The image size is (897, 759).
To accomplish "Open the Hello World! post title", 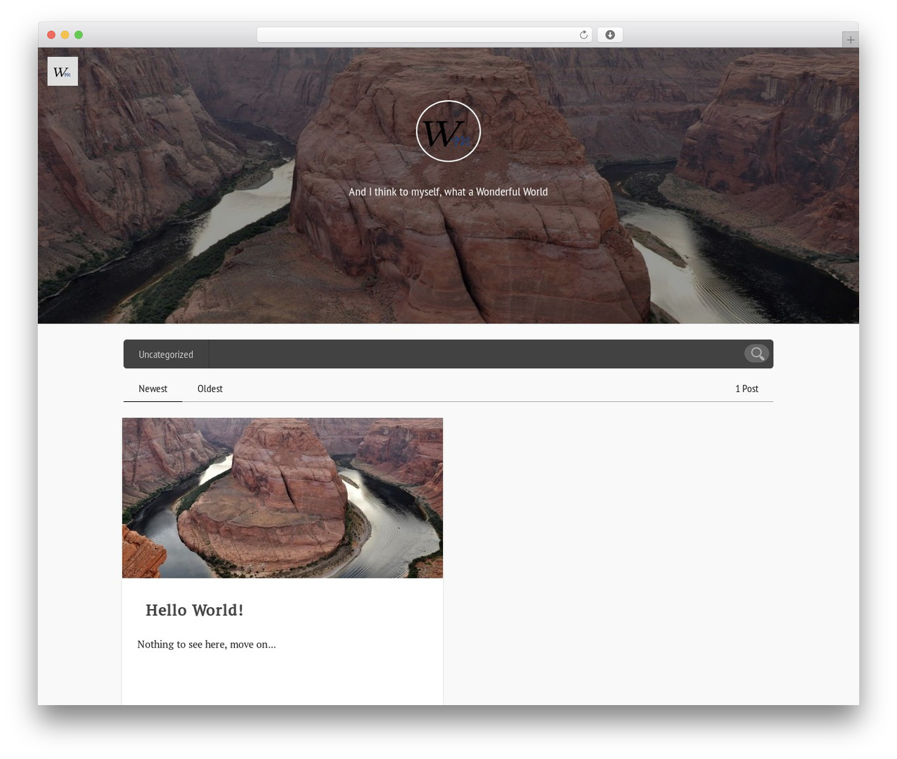I will [x=194, y=610].
